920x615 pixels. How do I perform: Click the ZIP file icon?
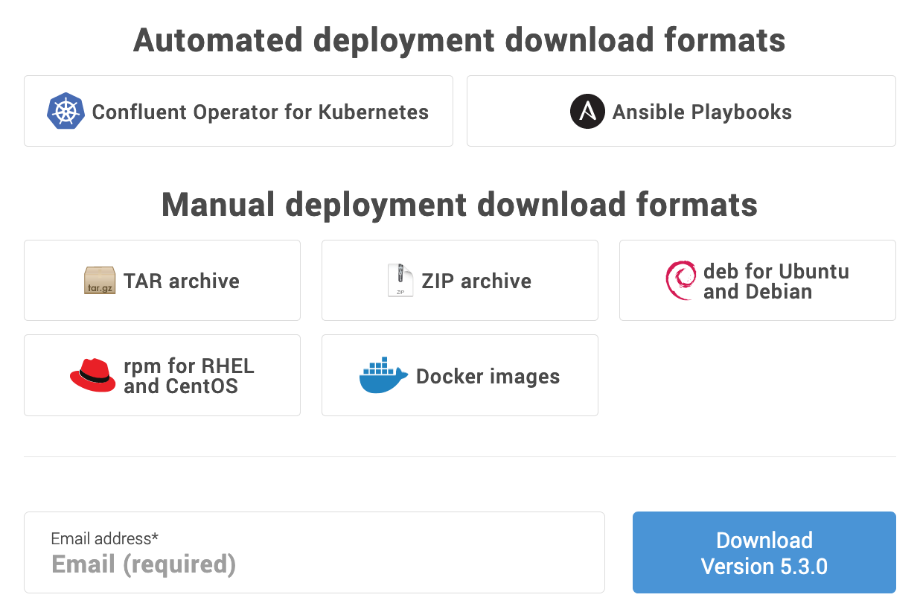pyautogui.click(x=400, y=281)
